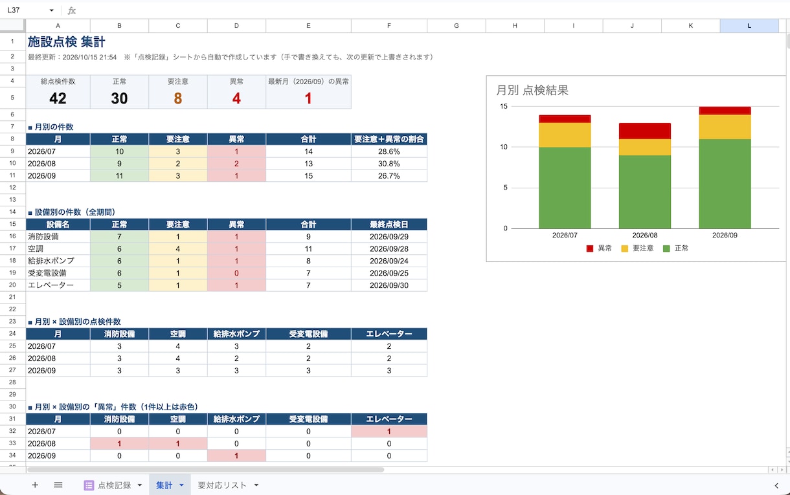
Task: Click the 正常 value 11 for 2026/09
Action: 119,176
